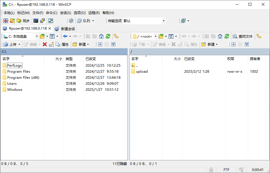Click the 查找文件 find files button
Image resolution: width=270 pixels, height=173 pixels.
click(x=243, y=36)
